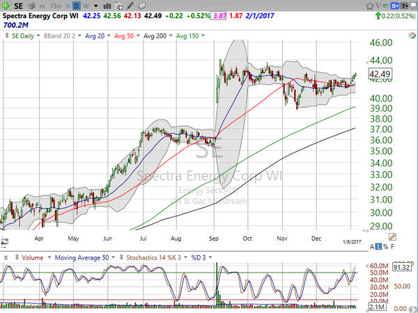This screenshot has width=418, height=313.
Task: Click the Sep label on the date axis
Action: coord(214,239)
